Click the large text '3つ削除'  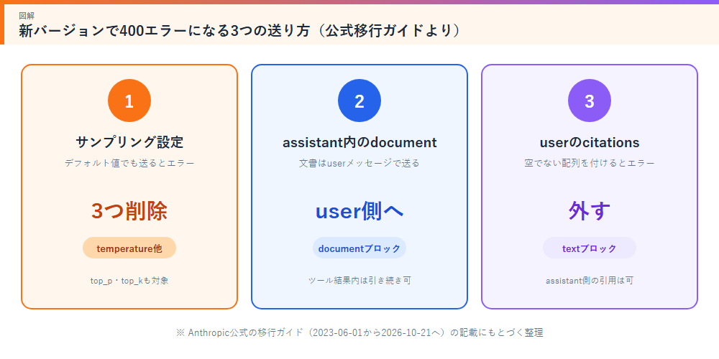(129, 211)
